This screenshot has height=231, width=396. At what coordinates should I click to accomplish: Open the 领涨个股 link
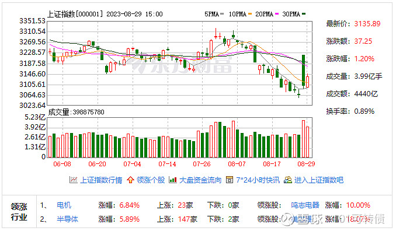click(x=151, y=180)
